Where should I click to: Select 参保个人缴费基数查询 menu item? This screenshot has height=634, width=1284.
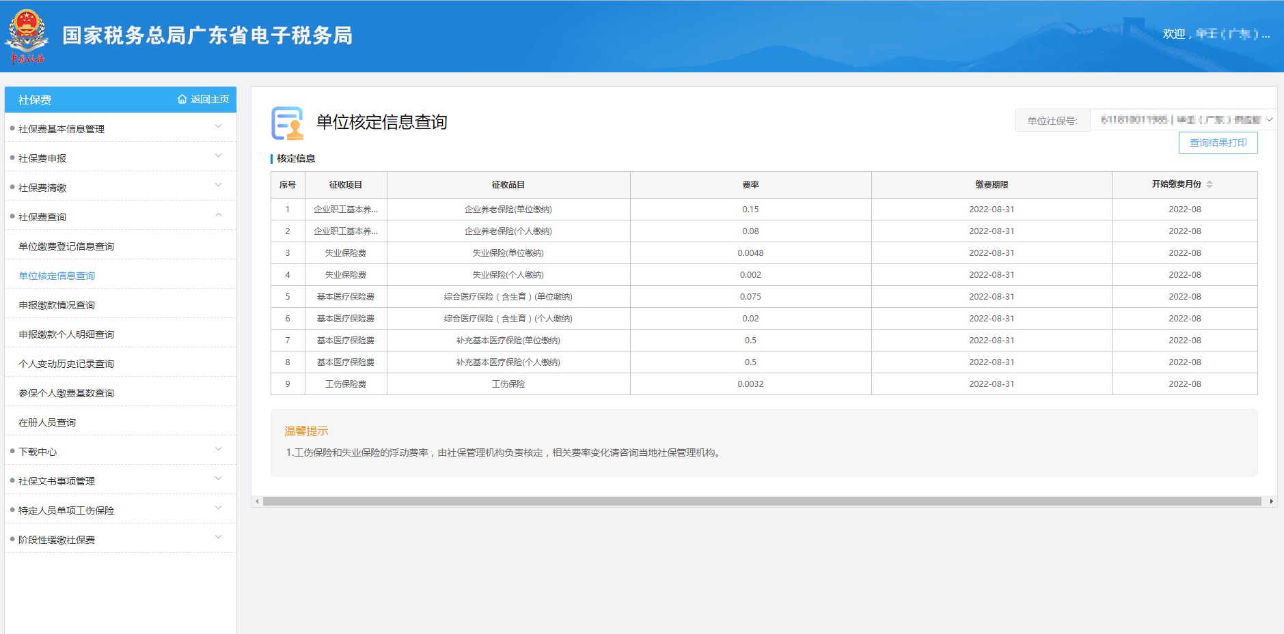(66, 393)
